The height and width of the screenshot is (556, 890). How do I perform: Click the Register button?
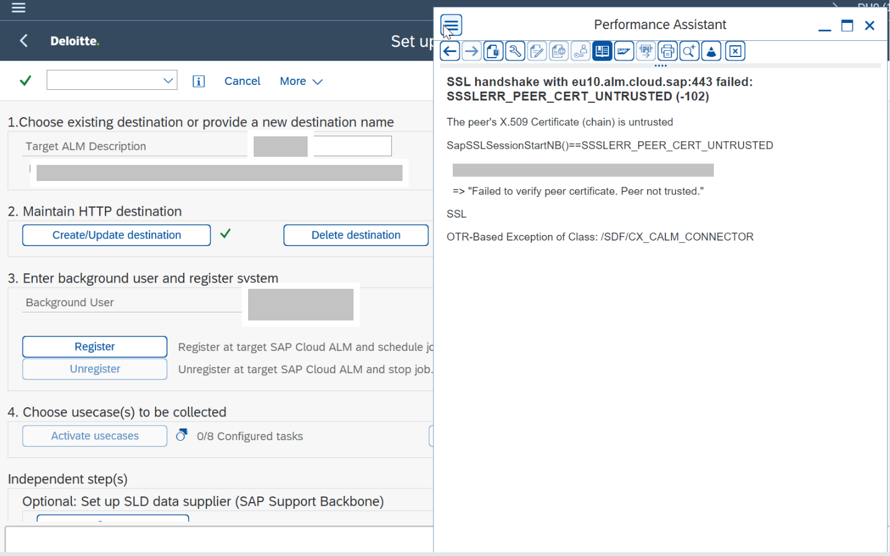coord(95,346)
